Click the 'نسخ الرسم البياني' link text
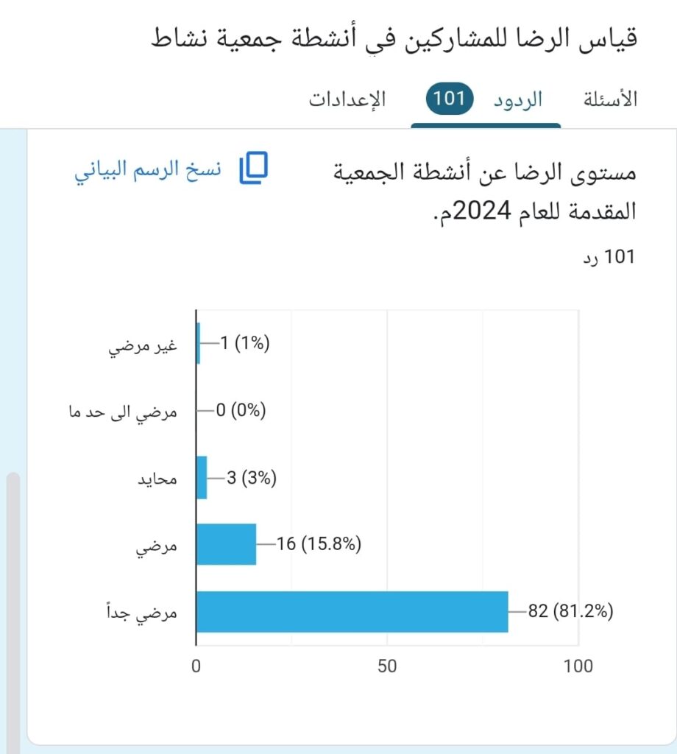Viewport: 677px width, 754px height. pyautogui.click(x=147, y=168)
